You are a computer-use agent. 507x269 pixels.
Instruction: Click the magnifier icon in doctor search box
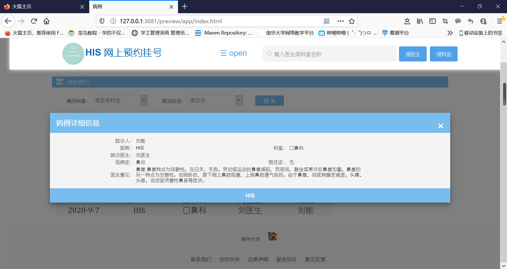[269, 54]
